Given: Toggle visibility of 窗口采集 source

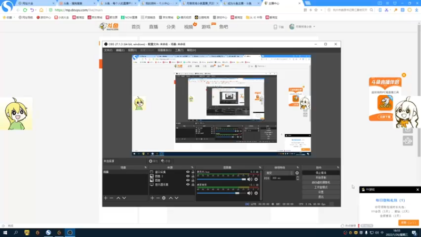Looking at the screenshot, I should point(188,172).
